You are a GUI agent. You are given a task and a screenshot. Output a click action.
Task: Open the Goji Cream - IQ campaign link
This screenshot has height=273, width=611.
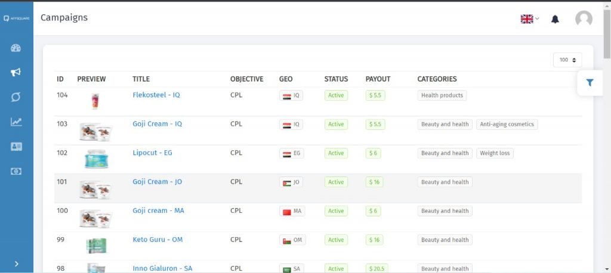tap(157, 124)
